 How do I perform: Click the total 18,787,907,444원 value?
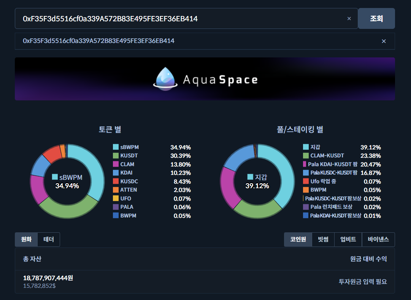coord(48,278)
